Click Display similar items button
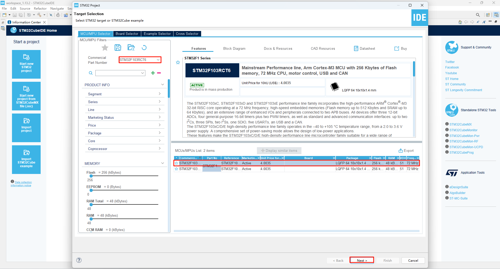Screen dimensions: 500x269 pos(279,151)
